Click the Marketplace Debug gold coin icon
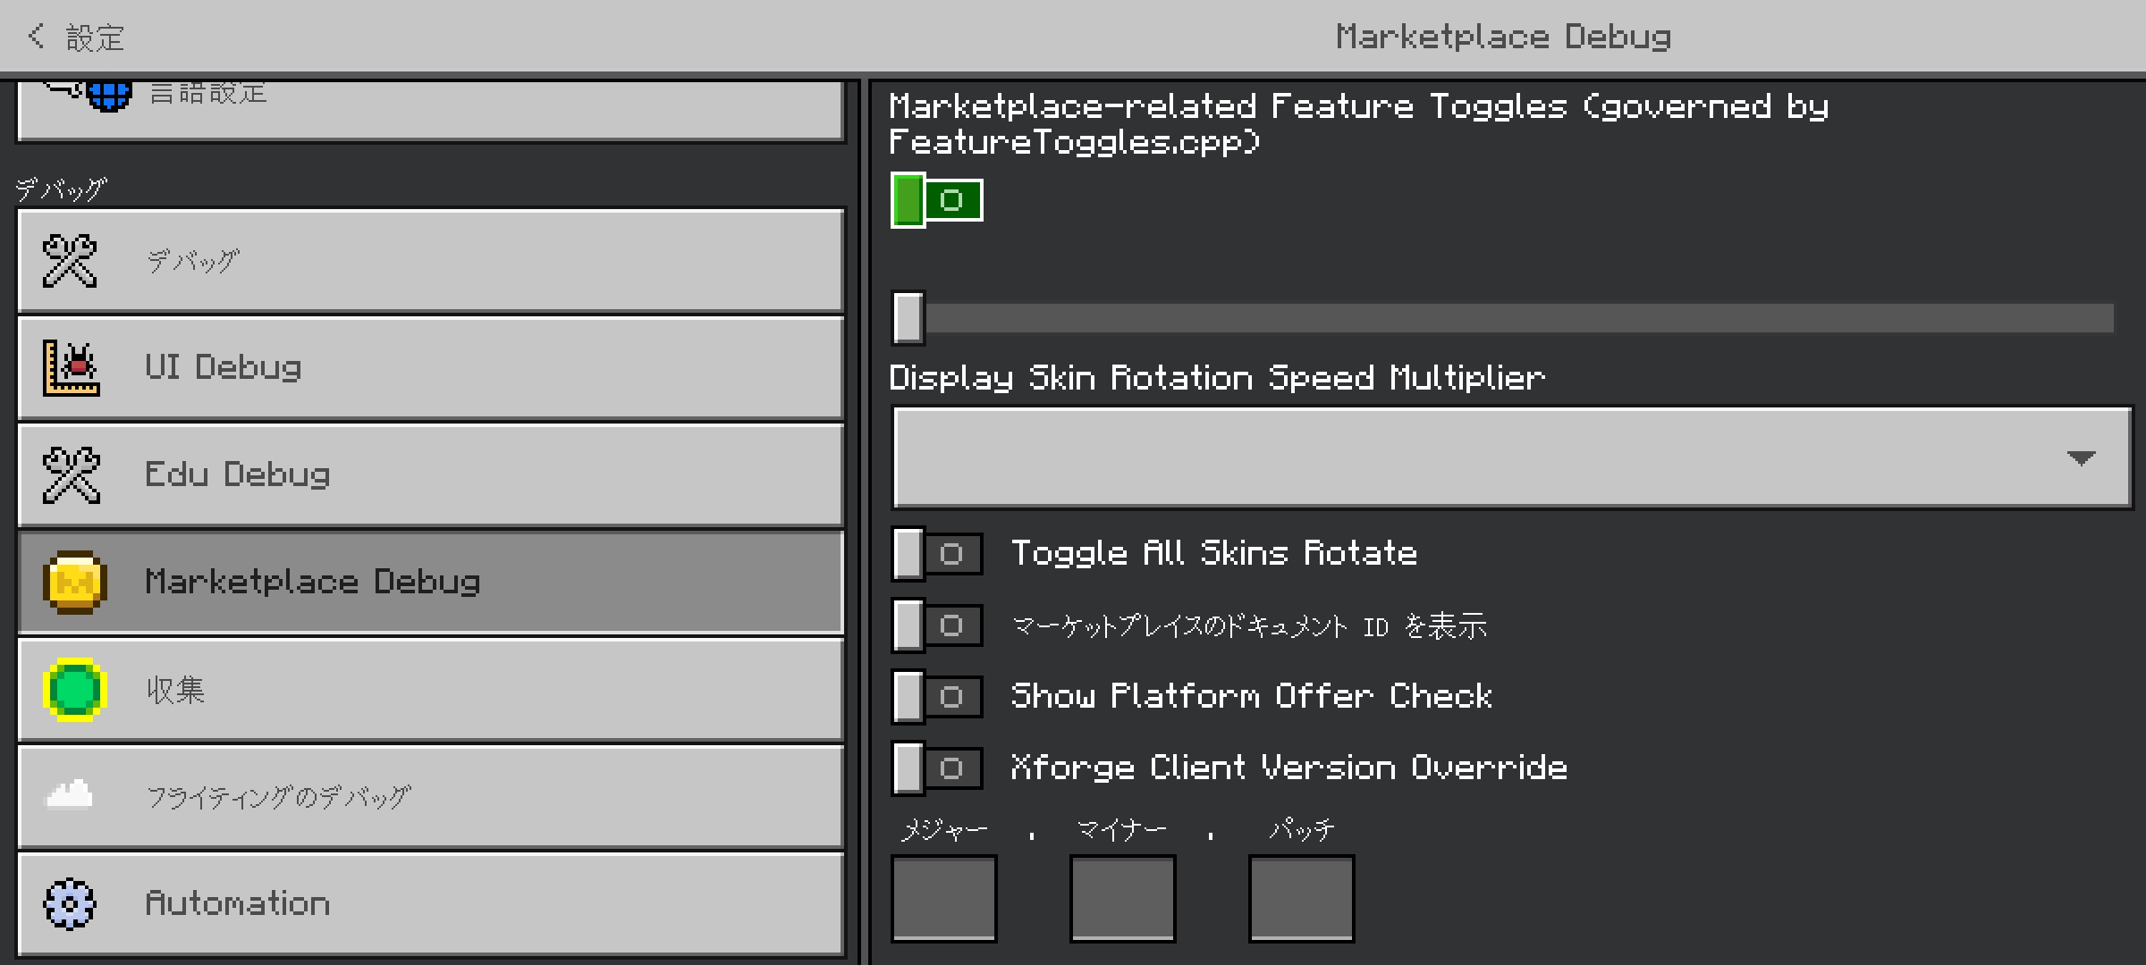 74,583
